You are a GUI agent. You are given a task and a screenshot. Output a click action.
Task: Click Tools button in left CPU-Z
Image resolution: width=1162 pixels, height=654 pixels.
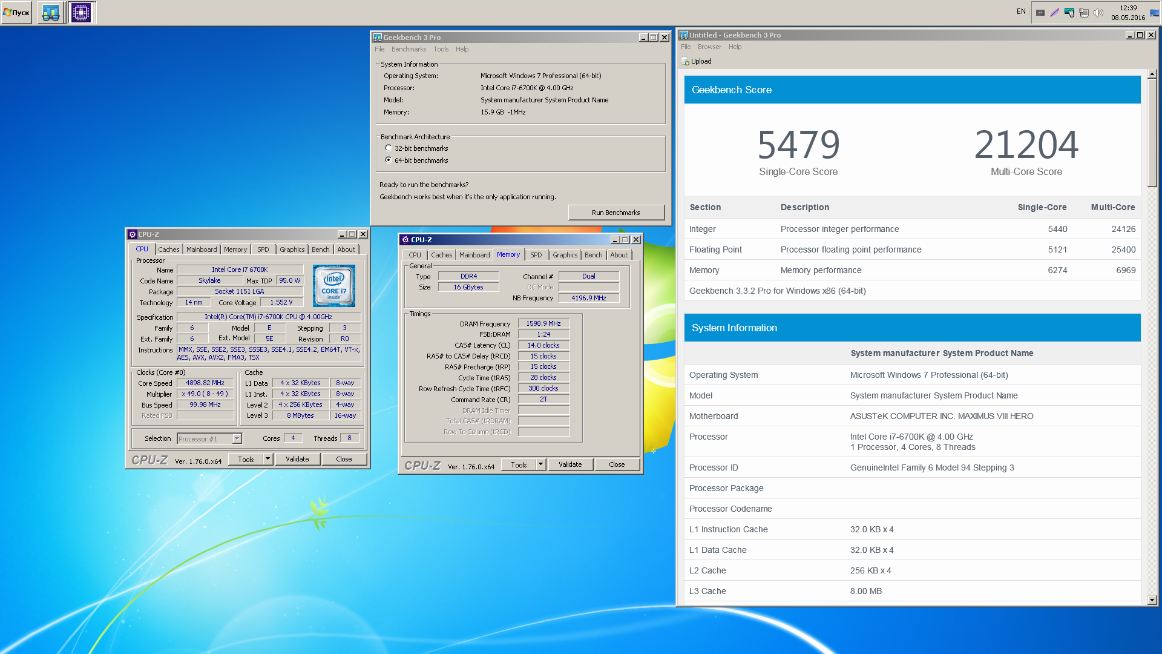tap(246, 459)
